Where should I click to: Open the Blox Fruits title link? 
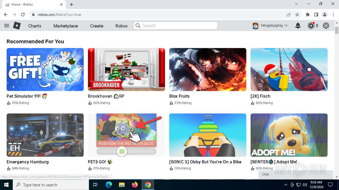[x=179, y=96]
